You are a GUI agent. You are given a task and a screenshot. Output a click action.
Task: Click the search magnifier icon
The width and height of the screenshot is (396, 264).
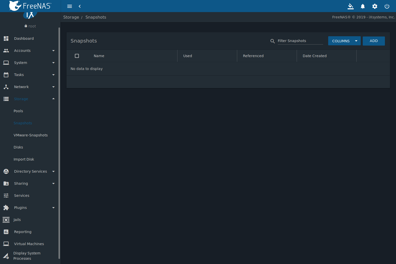click(x=272, y=41)
